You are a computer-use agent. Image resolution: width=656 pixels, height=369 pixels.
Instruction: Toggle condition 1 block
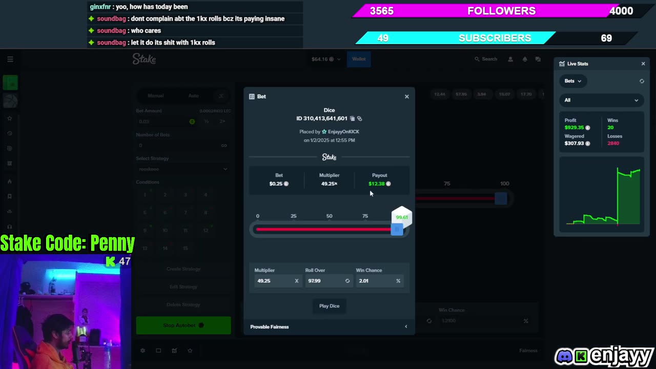[x=145, y=195]
